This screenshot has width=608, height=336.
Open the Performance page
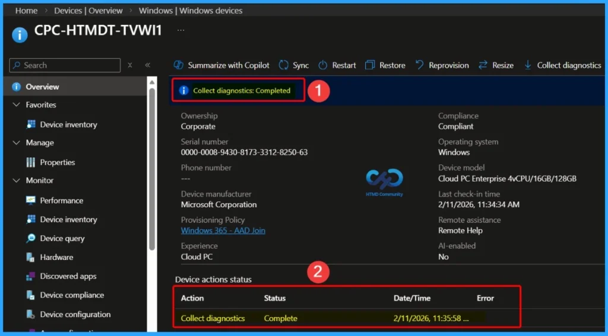point(62,201)
